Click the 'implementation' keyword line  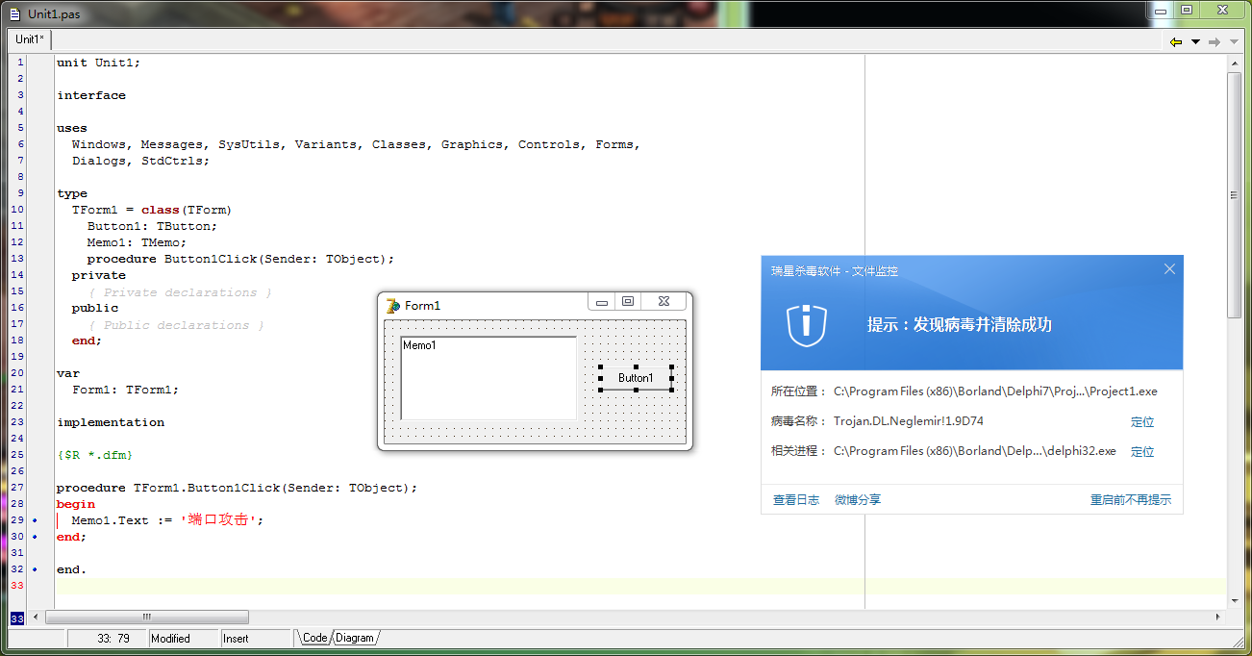pos(111,422)
